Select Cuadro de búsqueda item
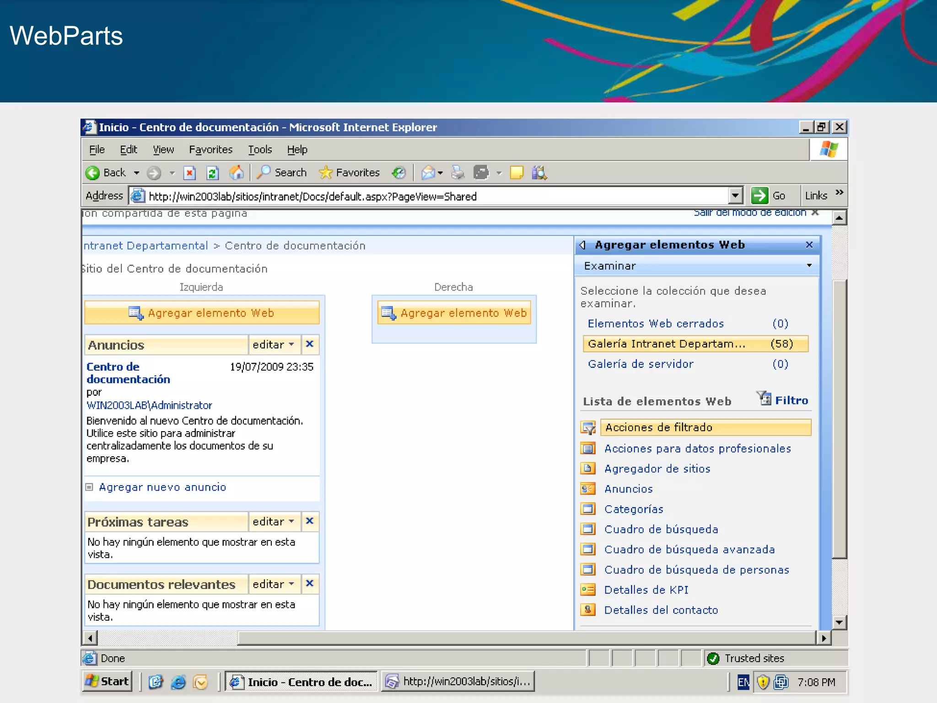Viewport: 937px width, 703px height. (x=661, y=530)
